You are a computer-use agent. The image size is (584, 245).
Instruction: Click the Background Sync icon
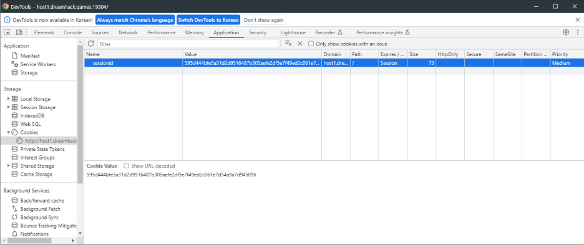(x=14, y=217)
